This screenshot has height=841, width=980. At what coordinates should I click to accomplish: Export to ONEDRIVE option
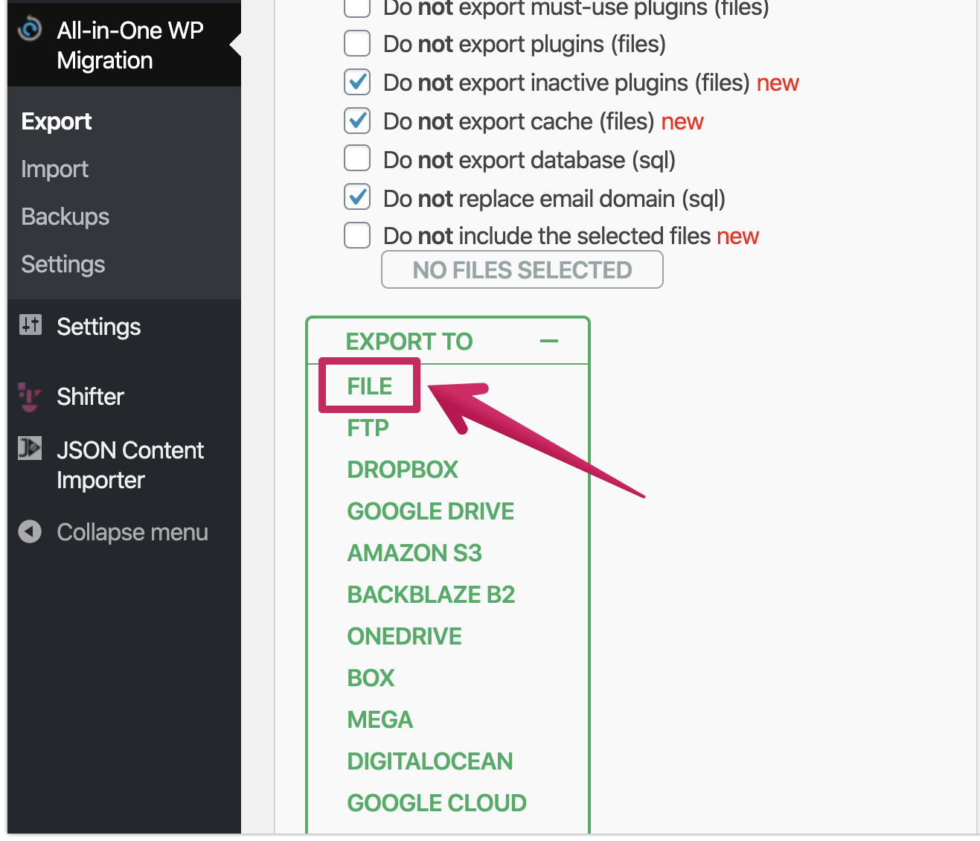point(404,636)
